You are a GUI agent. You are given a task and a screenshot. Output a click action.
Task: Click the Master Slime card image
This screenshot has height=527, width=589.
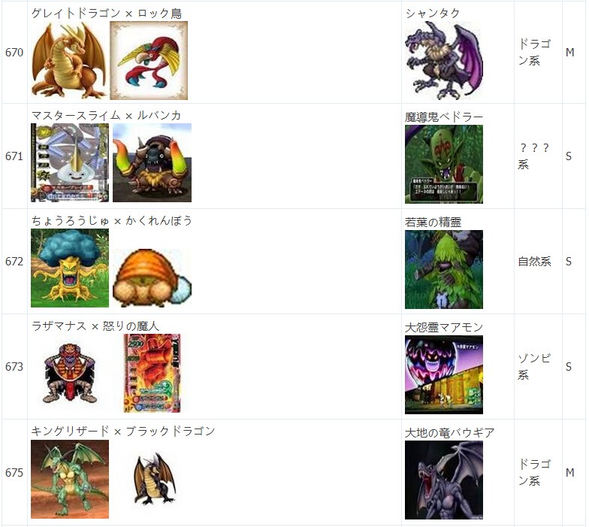coord(70,162)
